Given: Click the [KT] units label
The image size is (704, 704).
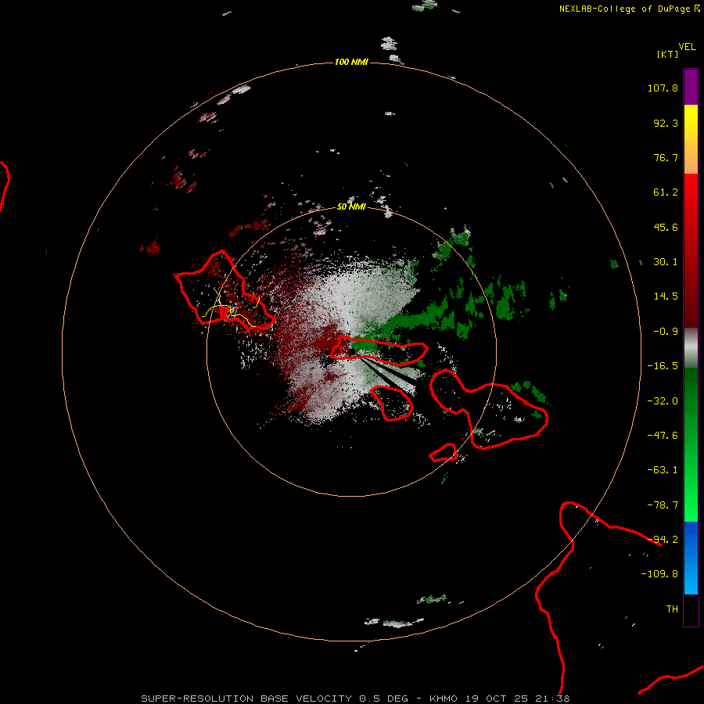Looking at the screenshot, I should pos(667,54).
